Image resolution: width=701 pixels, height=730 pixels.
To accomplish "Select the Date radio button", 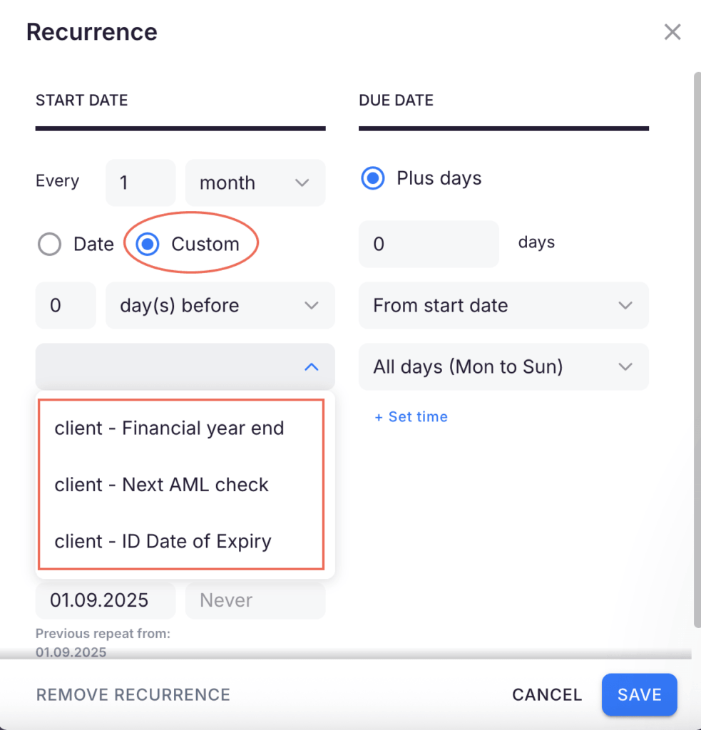I will tap(49, 244).
